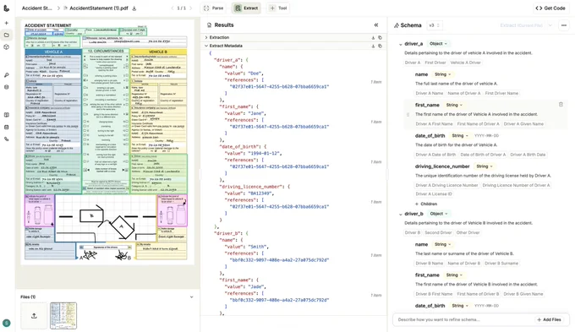
Task: Grab the drag handle beside first_name field
Action: [408, 114]
